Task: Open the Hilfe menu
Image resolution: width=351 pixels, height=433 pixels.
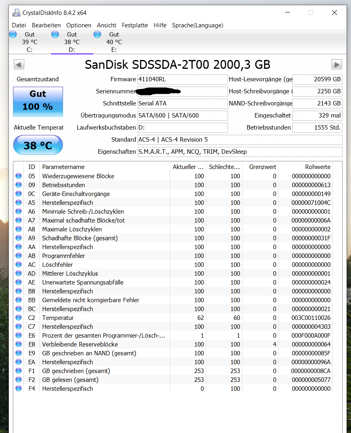Action: click(160, 25)
